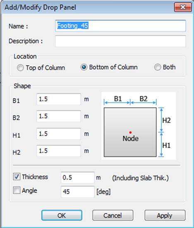The image size is (194, 228).
Task: Focus the B1 dimension input
Action: click(x=59, y=99)
